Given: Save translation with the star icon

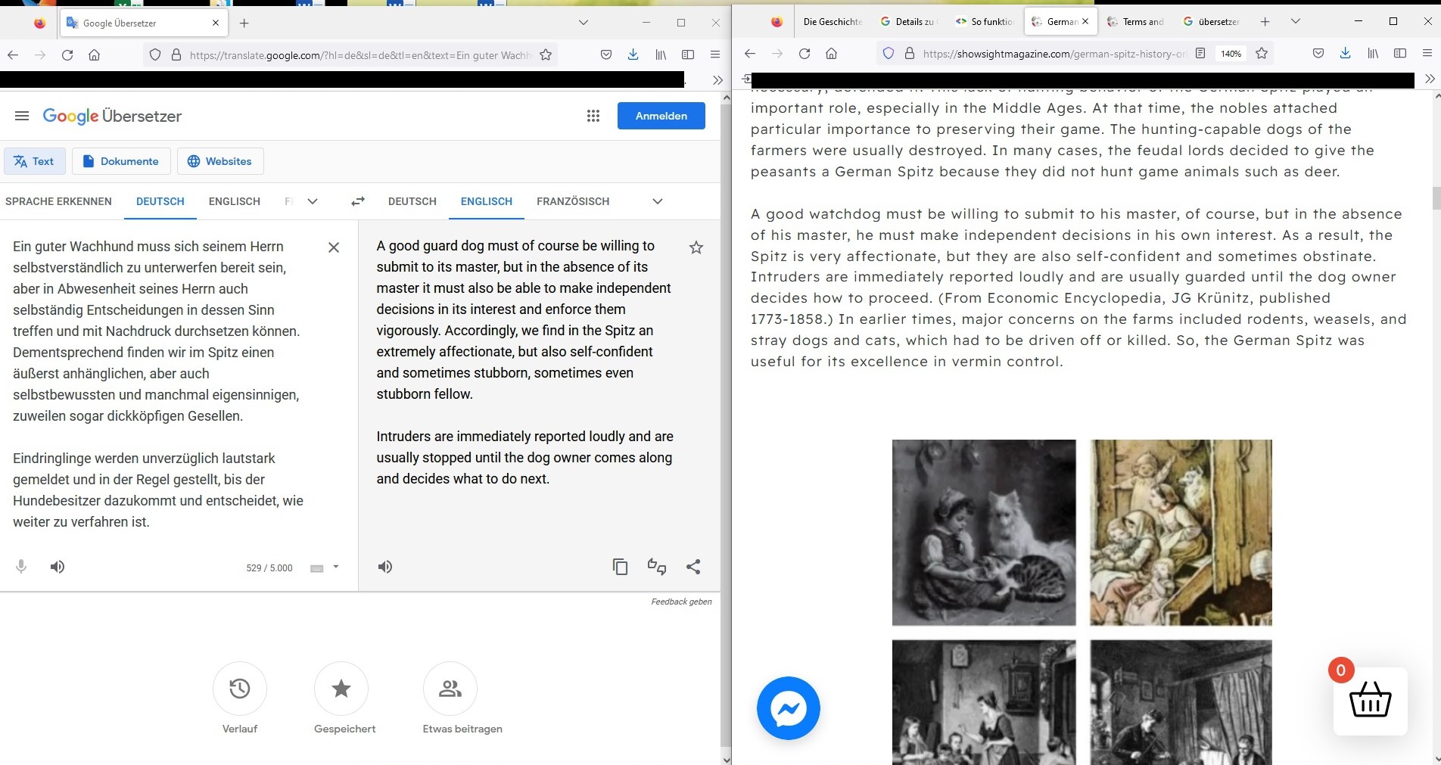Looking at the screenshot, I should (x=696, y=247).
